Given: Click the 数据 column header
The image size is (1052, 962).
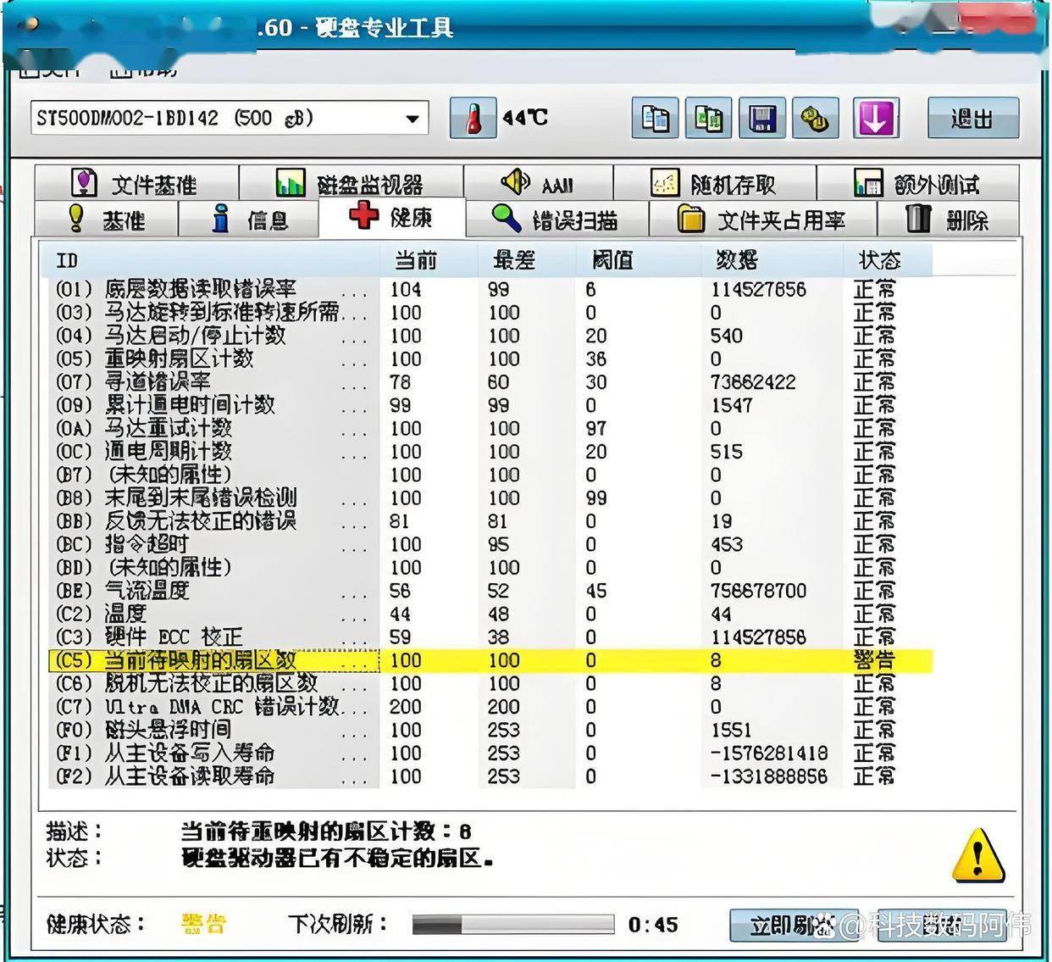Looking at the screenshot, I should click(736, 260).
